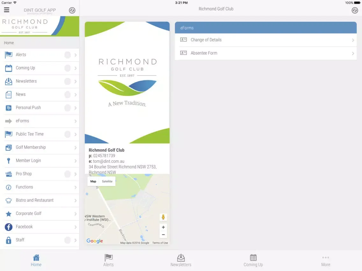Open the Corporate Golf menu label

(x=28, y=213)
